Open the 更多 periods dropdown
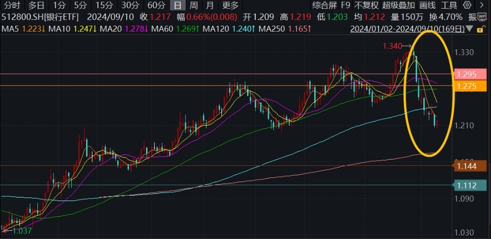 (x=231, y=6)
